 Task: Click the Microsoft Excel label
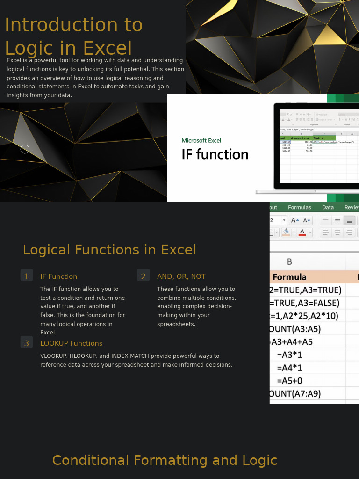(x=201, y=140)
